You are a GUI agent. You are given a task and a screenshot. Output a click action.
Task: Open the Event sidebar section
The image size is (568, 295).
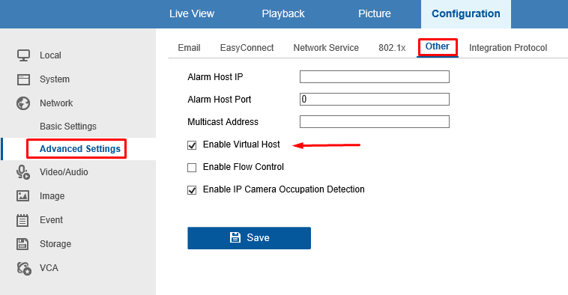coord(51,219)
